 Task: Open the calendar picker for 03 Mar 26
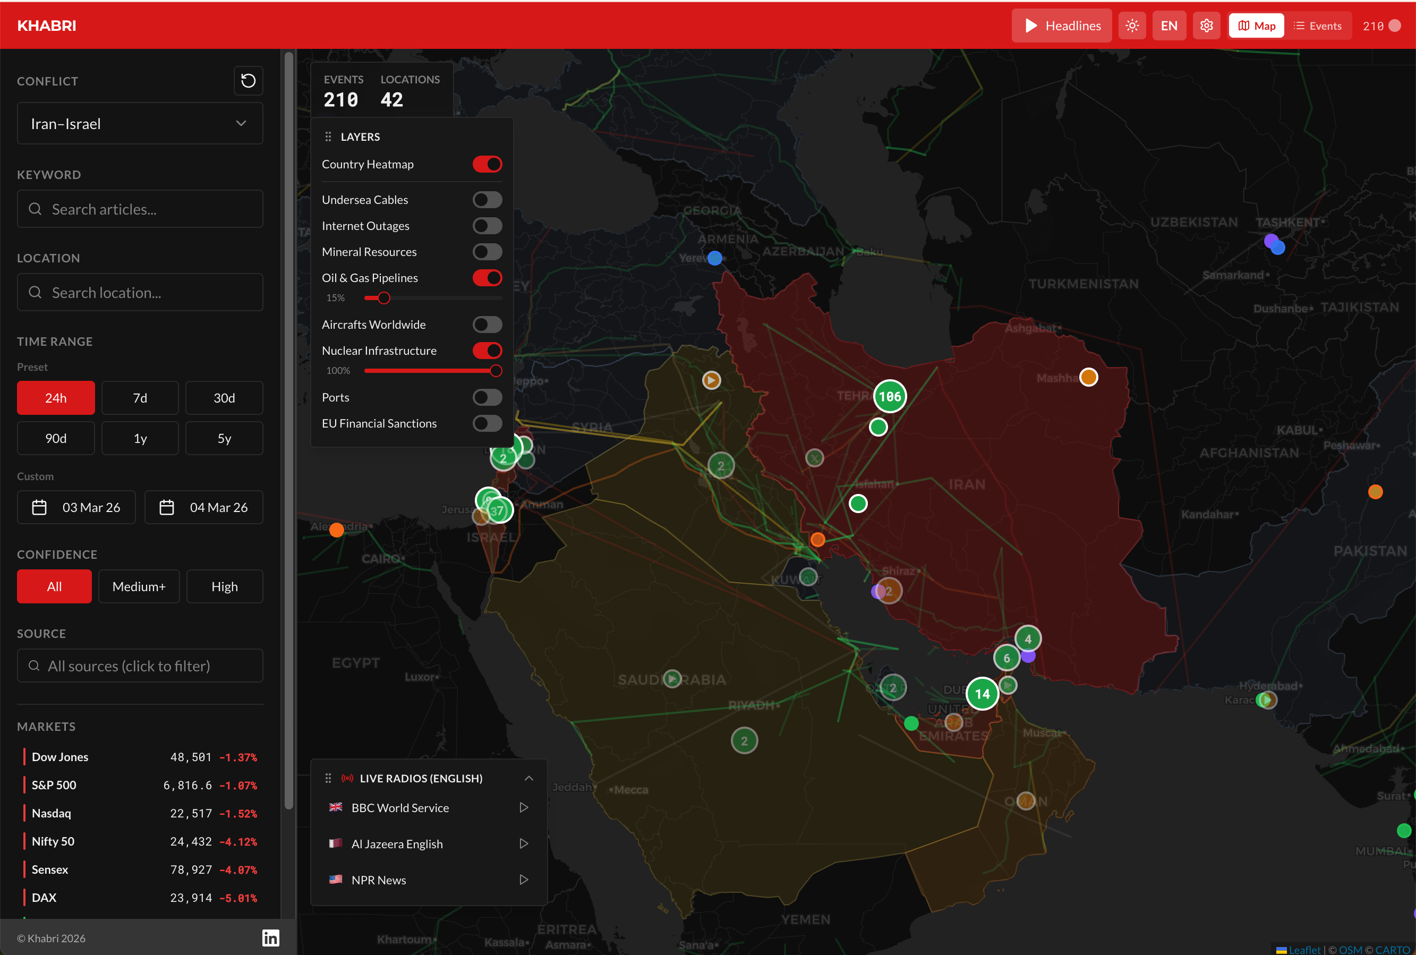click(39, 507)
